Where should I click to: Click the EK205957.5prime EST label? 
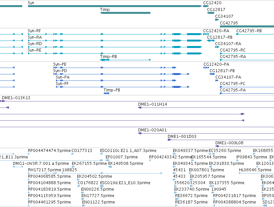pos(207,176)
